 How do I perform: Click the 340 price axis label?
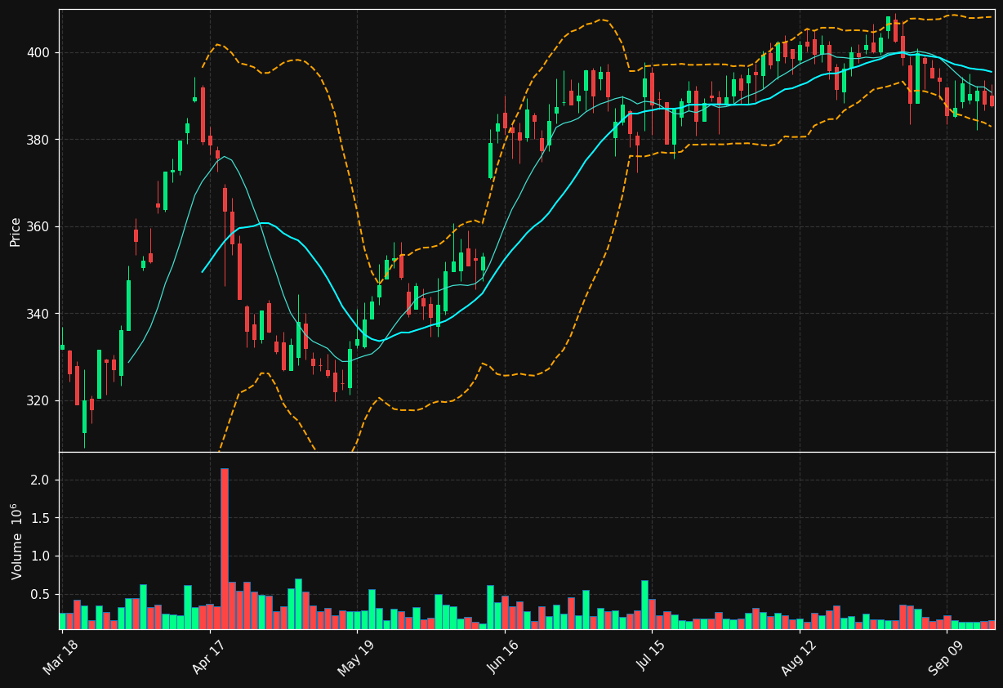pyautogui.click(x=38, y=314)
